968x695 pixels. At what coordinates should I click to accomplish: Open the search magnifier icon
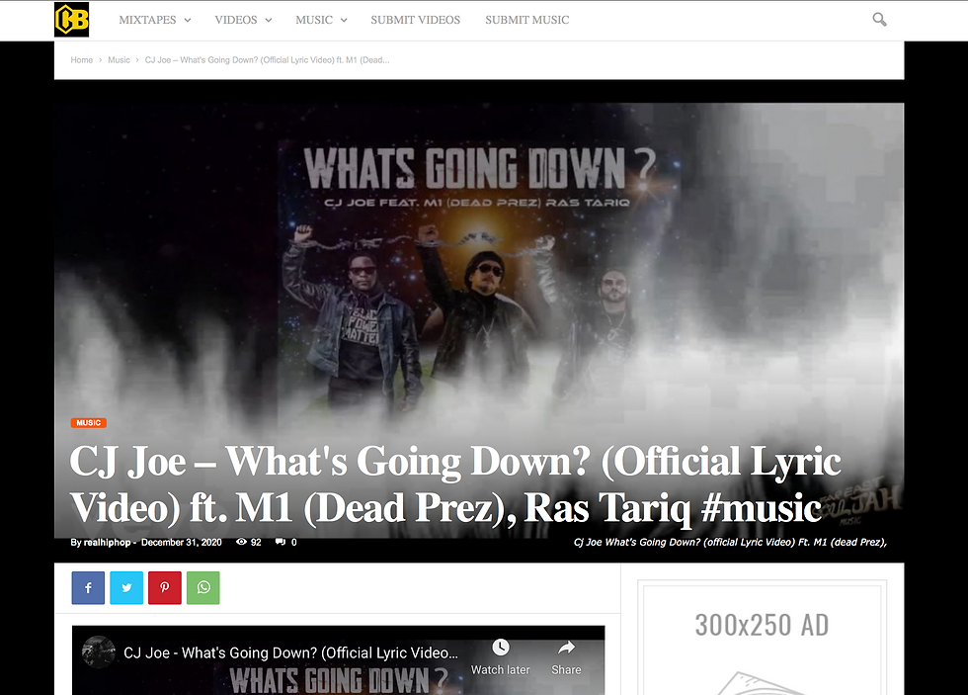[879, 20]
